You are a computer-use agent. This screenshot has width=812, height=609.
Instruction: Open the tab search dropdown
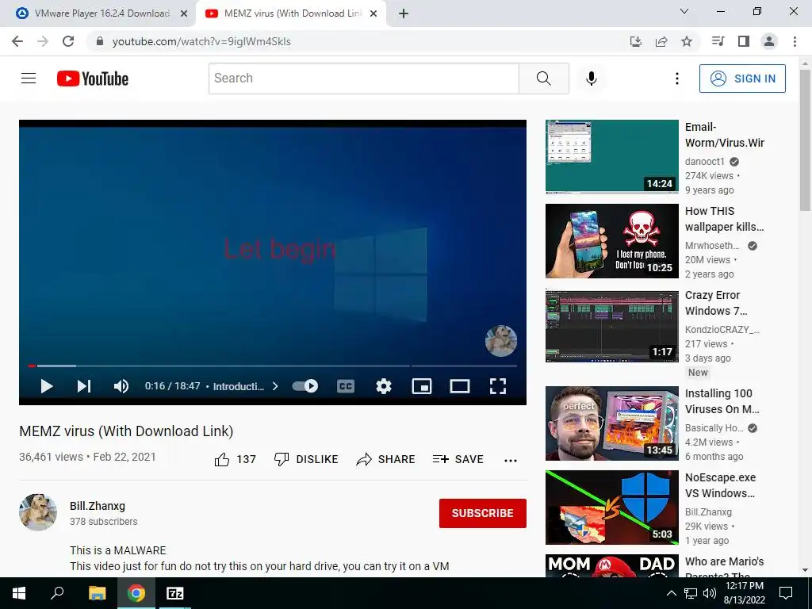[684, 11]
